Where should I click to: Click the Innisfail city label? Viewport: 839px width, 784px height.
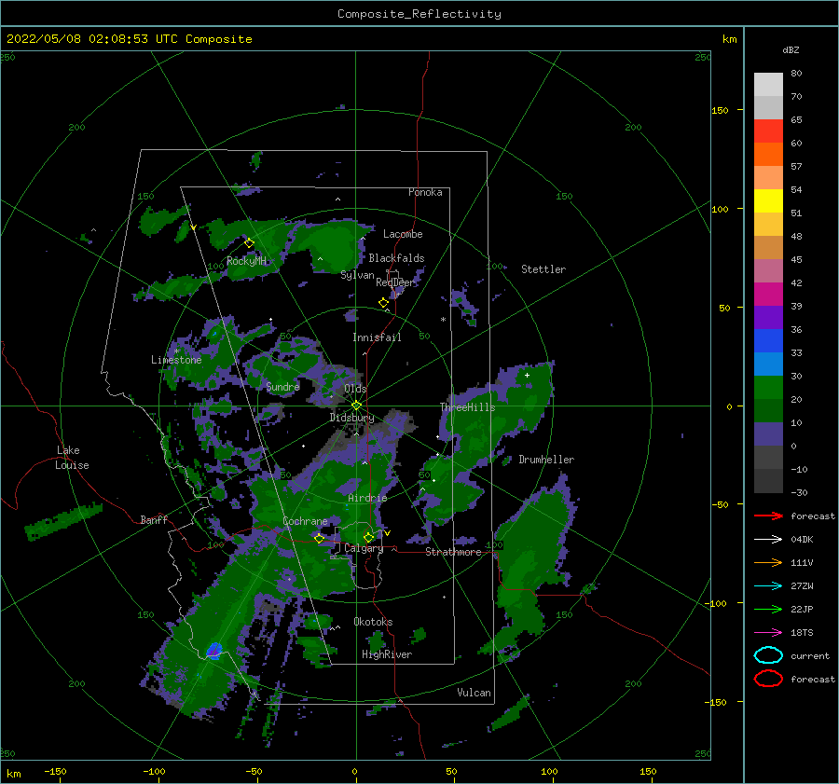[x=377, y=337]
